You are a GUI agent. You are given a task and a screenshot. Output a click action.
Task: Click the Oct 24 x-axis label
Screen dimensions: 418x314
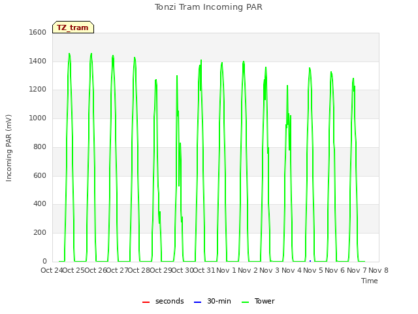52,270
